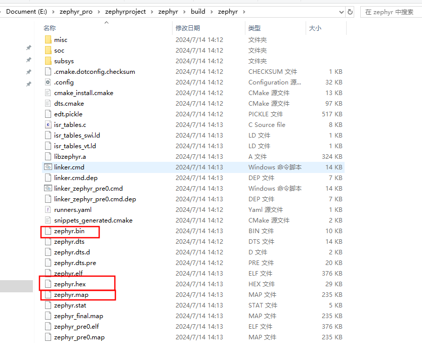Viewport: 422px width, 352px height.
Task: Select the isr_tables.c source file icon
Action: click(x=48, y=125)
